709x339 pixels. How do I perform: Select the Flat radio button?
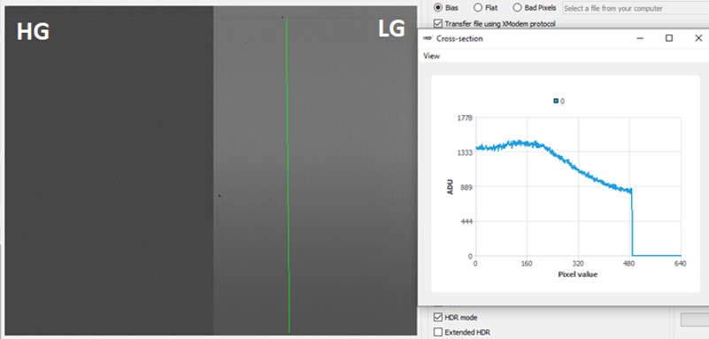click(x=477, y=8)
